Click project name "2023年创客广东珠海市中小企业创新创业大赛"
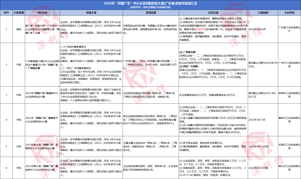 [x=42, y=95]
